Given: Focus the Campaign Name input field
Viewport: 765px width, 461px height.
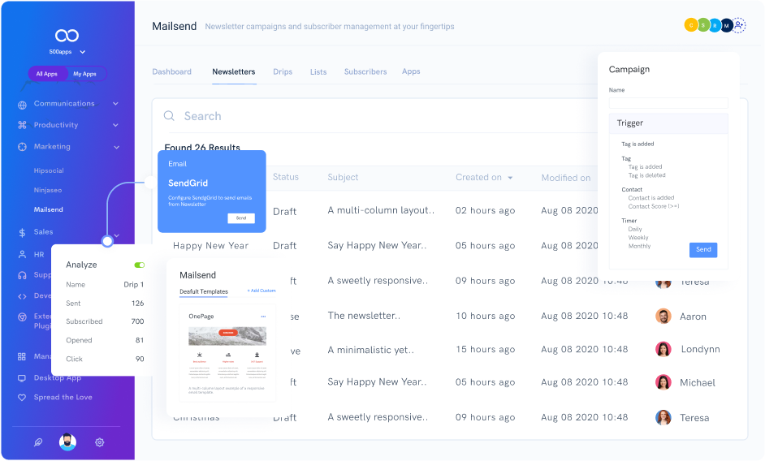Looking at the screenshot, I should tap(668, 103).
